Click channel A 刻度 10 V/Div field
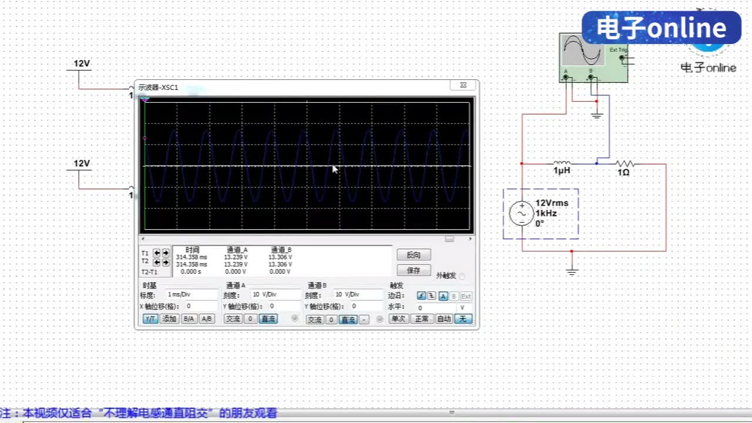Image resolution: width=752 pixels, height=423 pixels. (x=275, y=294)
